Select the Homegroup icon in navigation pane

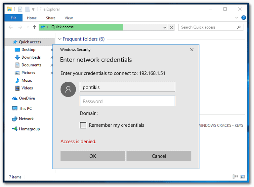15,129
